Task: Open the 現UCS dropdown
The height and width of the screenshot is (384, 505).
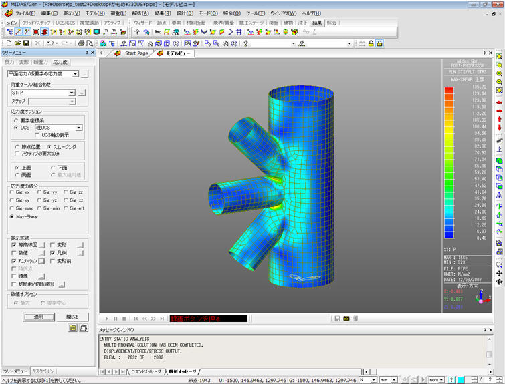Action: (x=79, y=128)
